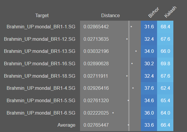Select target Brahmin_UP:mondal_BR1-6.SG

point(41,113)
